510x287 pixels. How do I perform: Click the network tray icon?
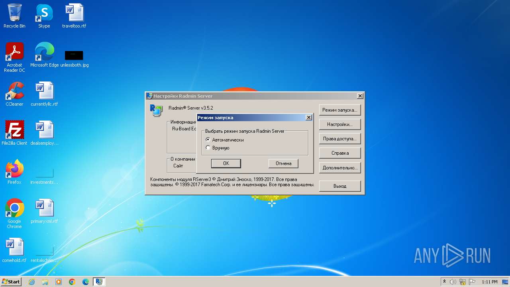pyautogui.click(x=463, y=282)
